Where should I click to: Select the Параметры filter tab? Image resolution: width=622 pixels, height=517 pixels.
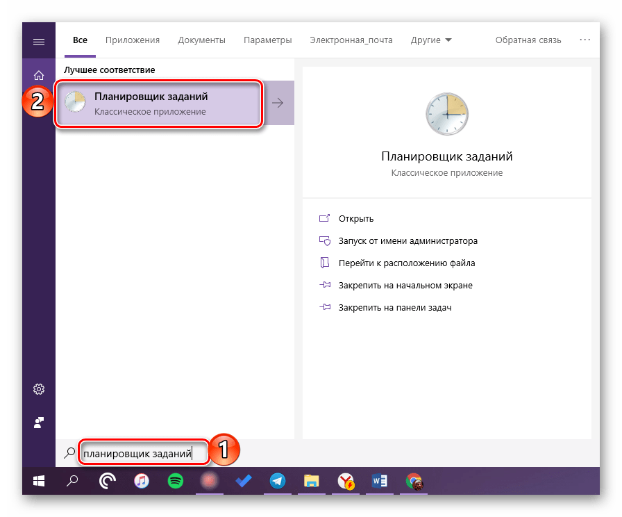267,40
